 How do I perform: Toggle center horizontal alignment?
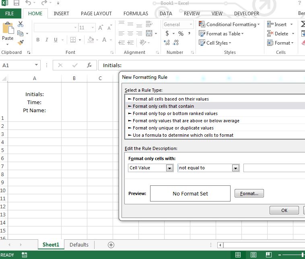pos(130,33)
